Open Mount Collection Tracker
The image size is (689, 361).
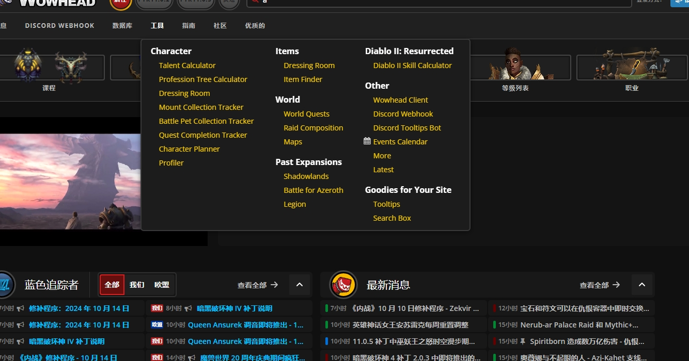coord(201,107)
